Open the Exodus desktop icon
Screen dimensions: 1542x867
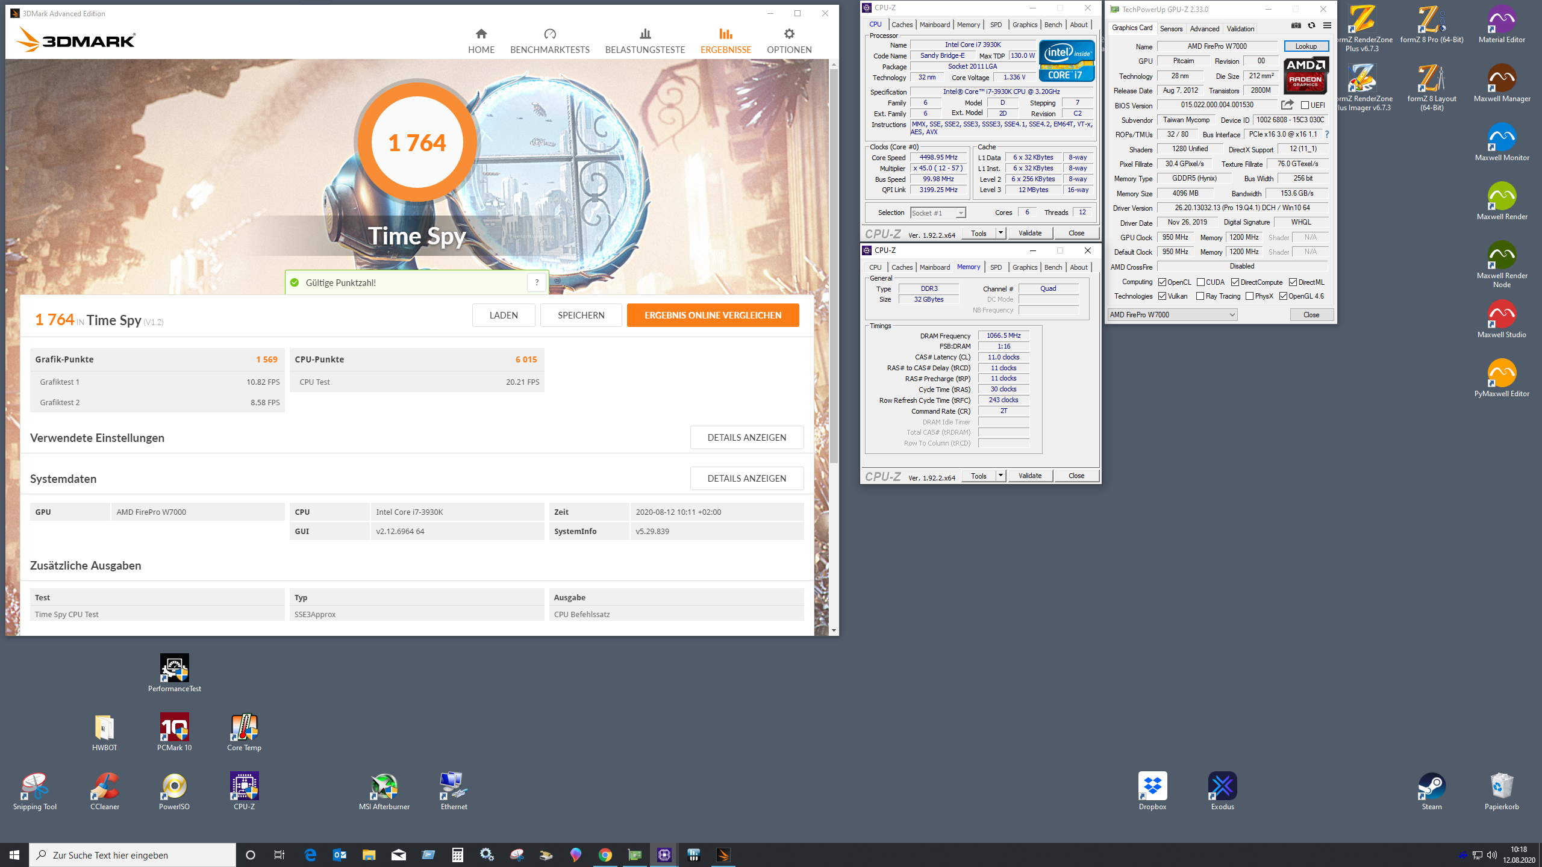pyautogui.click(x=1222, y=791)
